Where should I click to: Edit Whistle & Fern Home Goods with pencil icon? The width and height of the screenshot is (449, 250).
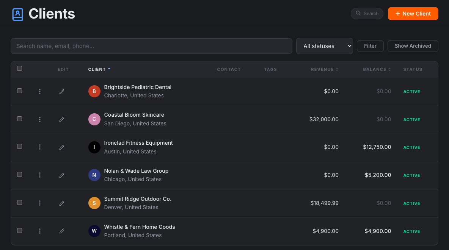pyautogui.click(x=62, y=231)
